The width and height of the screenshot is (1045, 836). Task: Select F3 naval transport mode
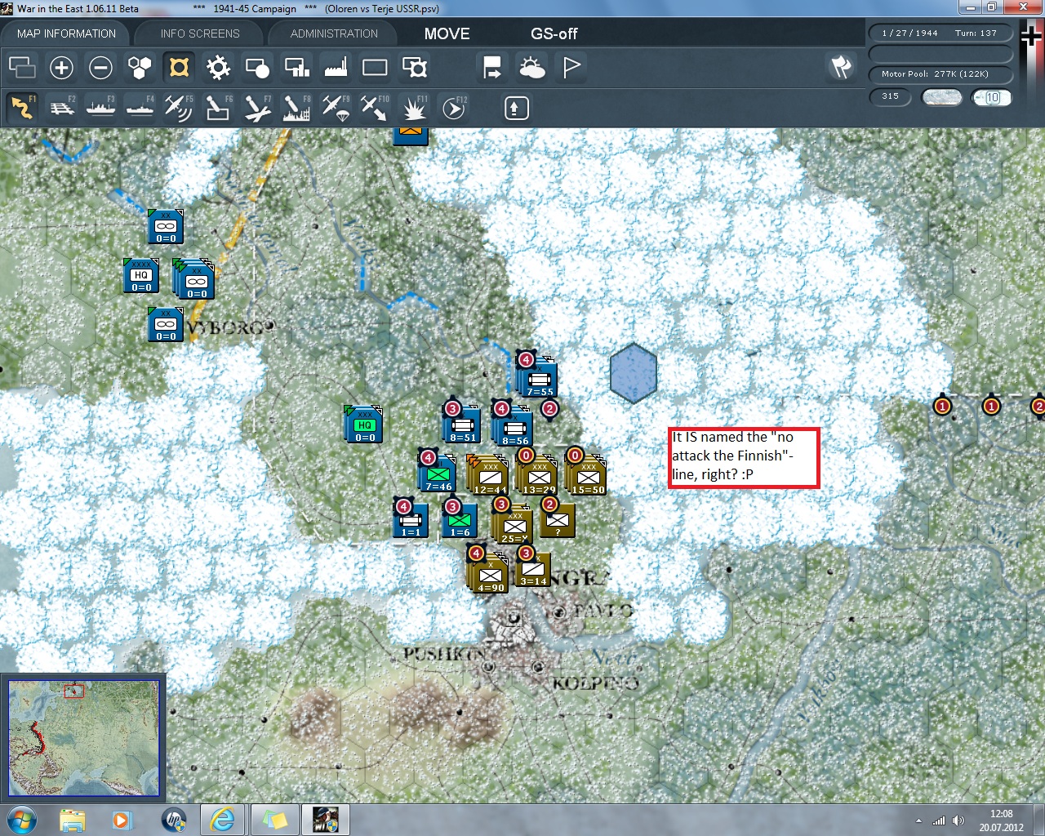(x=100, y=108)
